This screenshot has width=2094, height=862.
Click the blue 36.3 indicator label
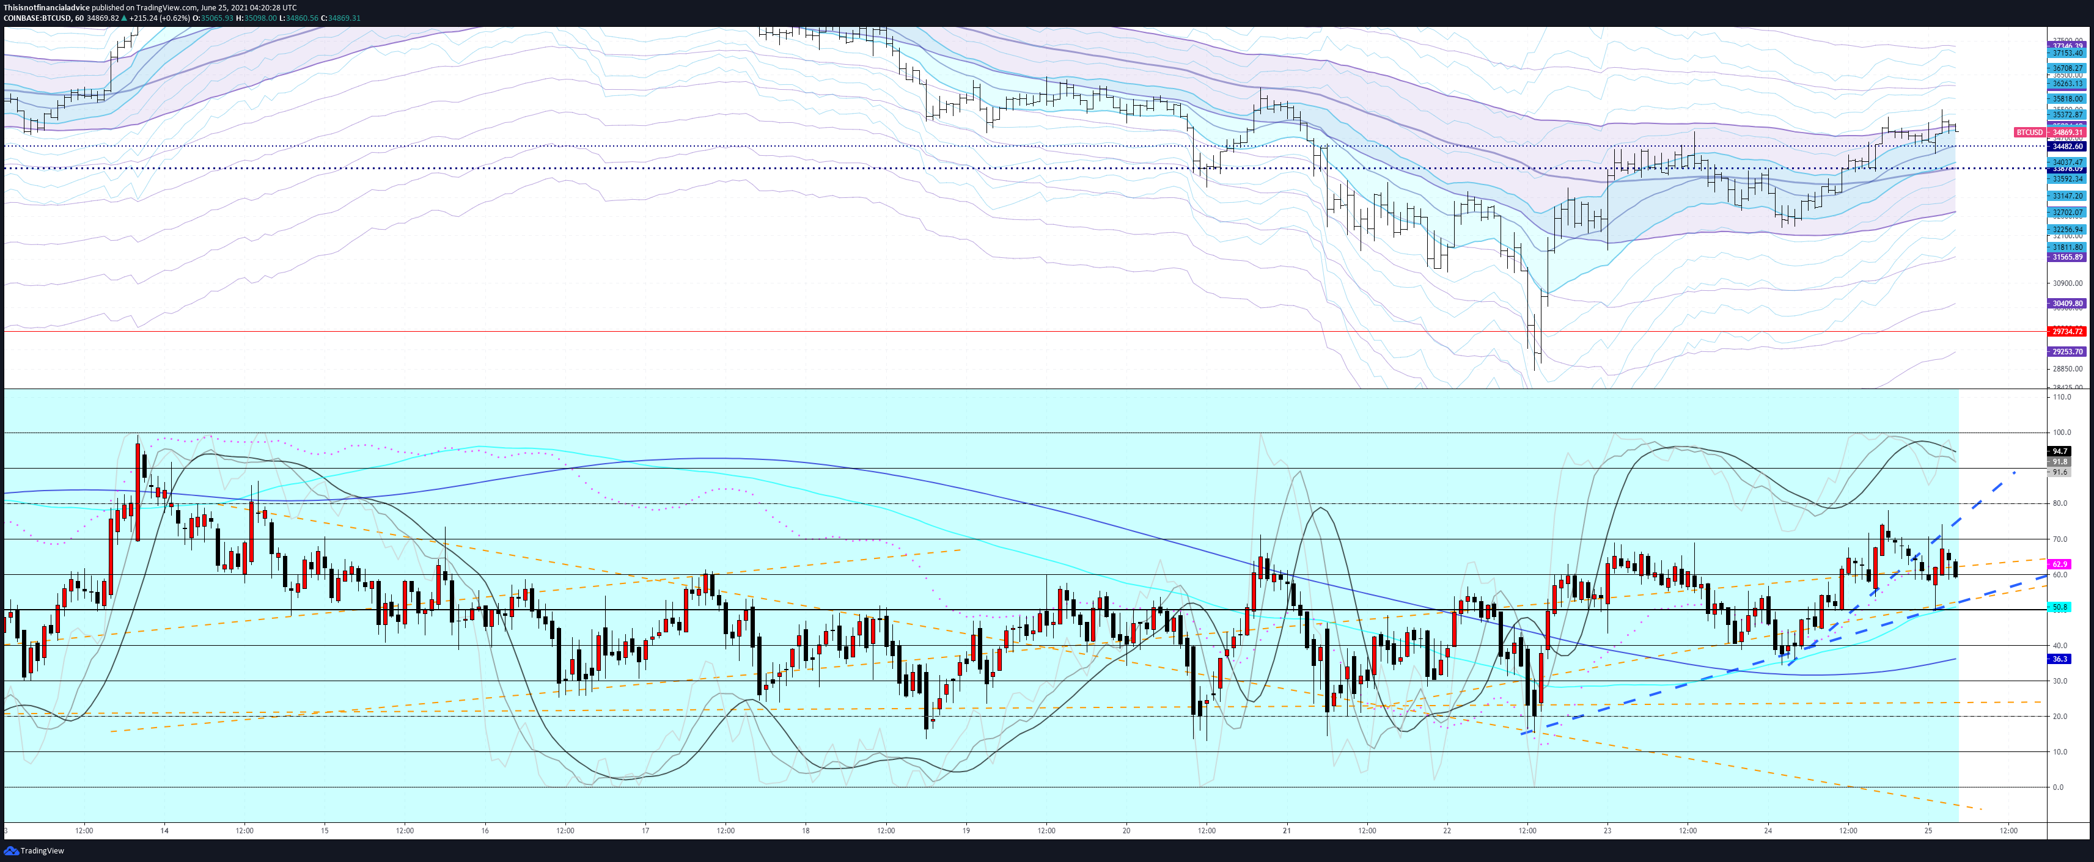pyautogui.click(x=2059, y=659)
